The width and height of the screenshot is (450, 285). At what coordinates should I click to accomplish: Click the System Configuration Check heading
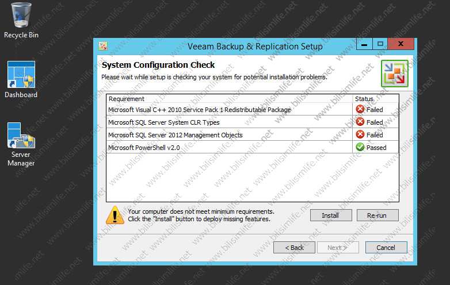pyautogui.click(x=158, y=65)
